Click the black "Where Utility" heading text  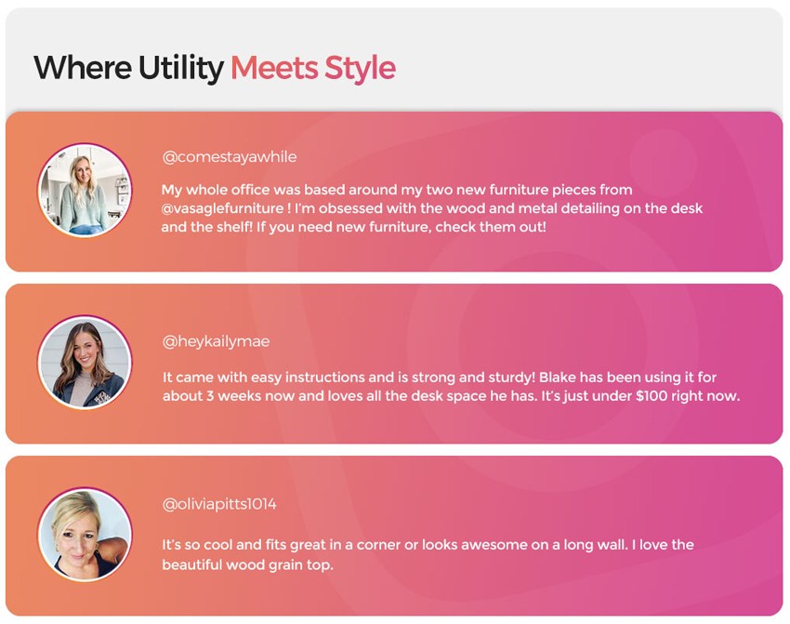(x=128, y=68)
